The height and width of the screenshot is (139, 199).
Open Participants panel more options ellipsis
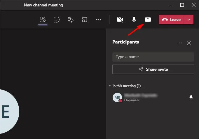(179, 43)
